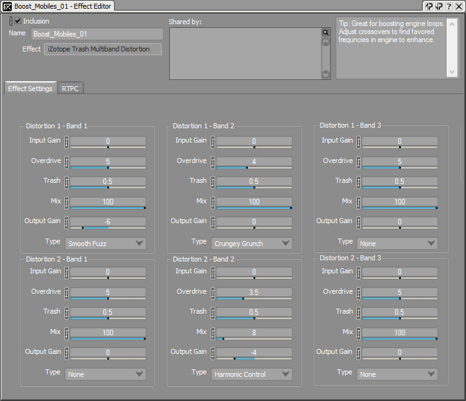Click link indicator beside Inclusion checkbox
The image size is (466, 401).
click(11, 21)
